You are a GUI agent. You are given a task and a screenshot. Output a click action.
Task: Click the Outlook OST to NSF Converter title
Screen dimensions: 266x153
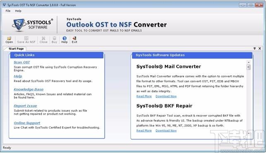pos(116,24)
